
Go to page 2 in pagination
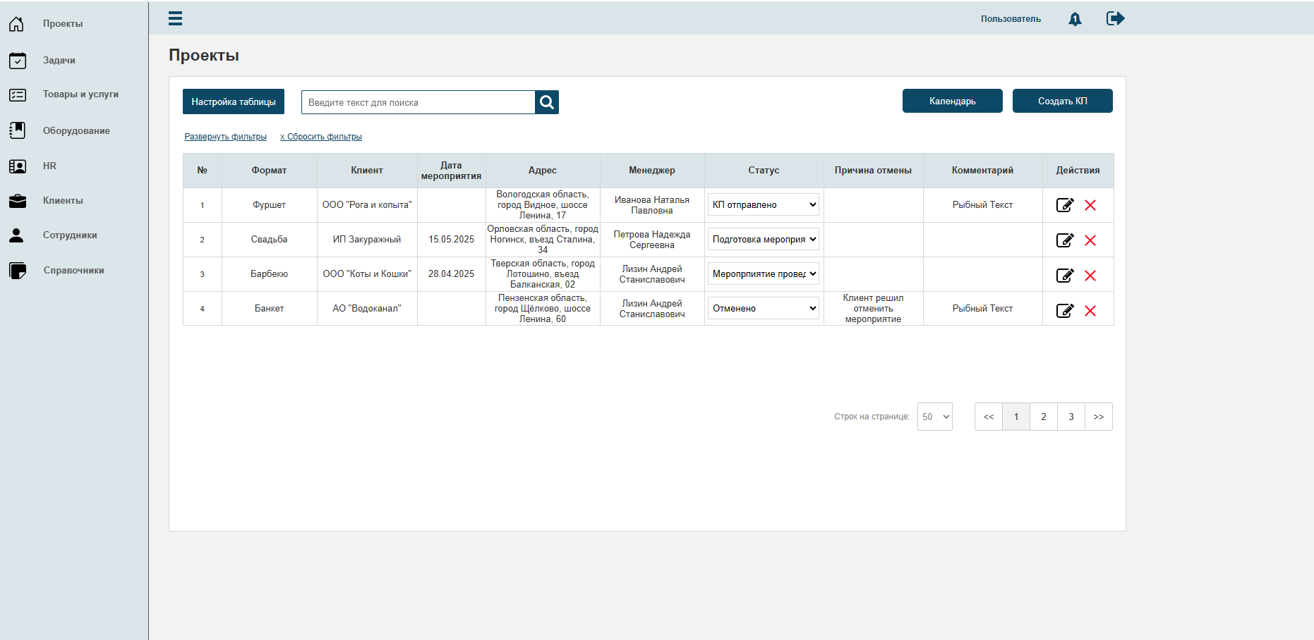coord(1044,417)
